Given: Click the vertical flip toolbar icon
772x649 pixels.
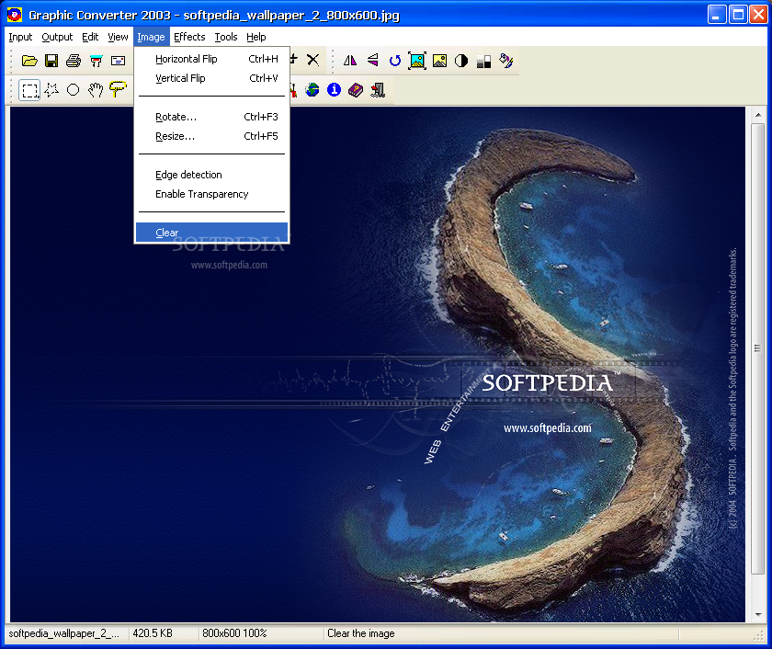Looking at the screenshot, I should (373, 60).
